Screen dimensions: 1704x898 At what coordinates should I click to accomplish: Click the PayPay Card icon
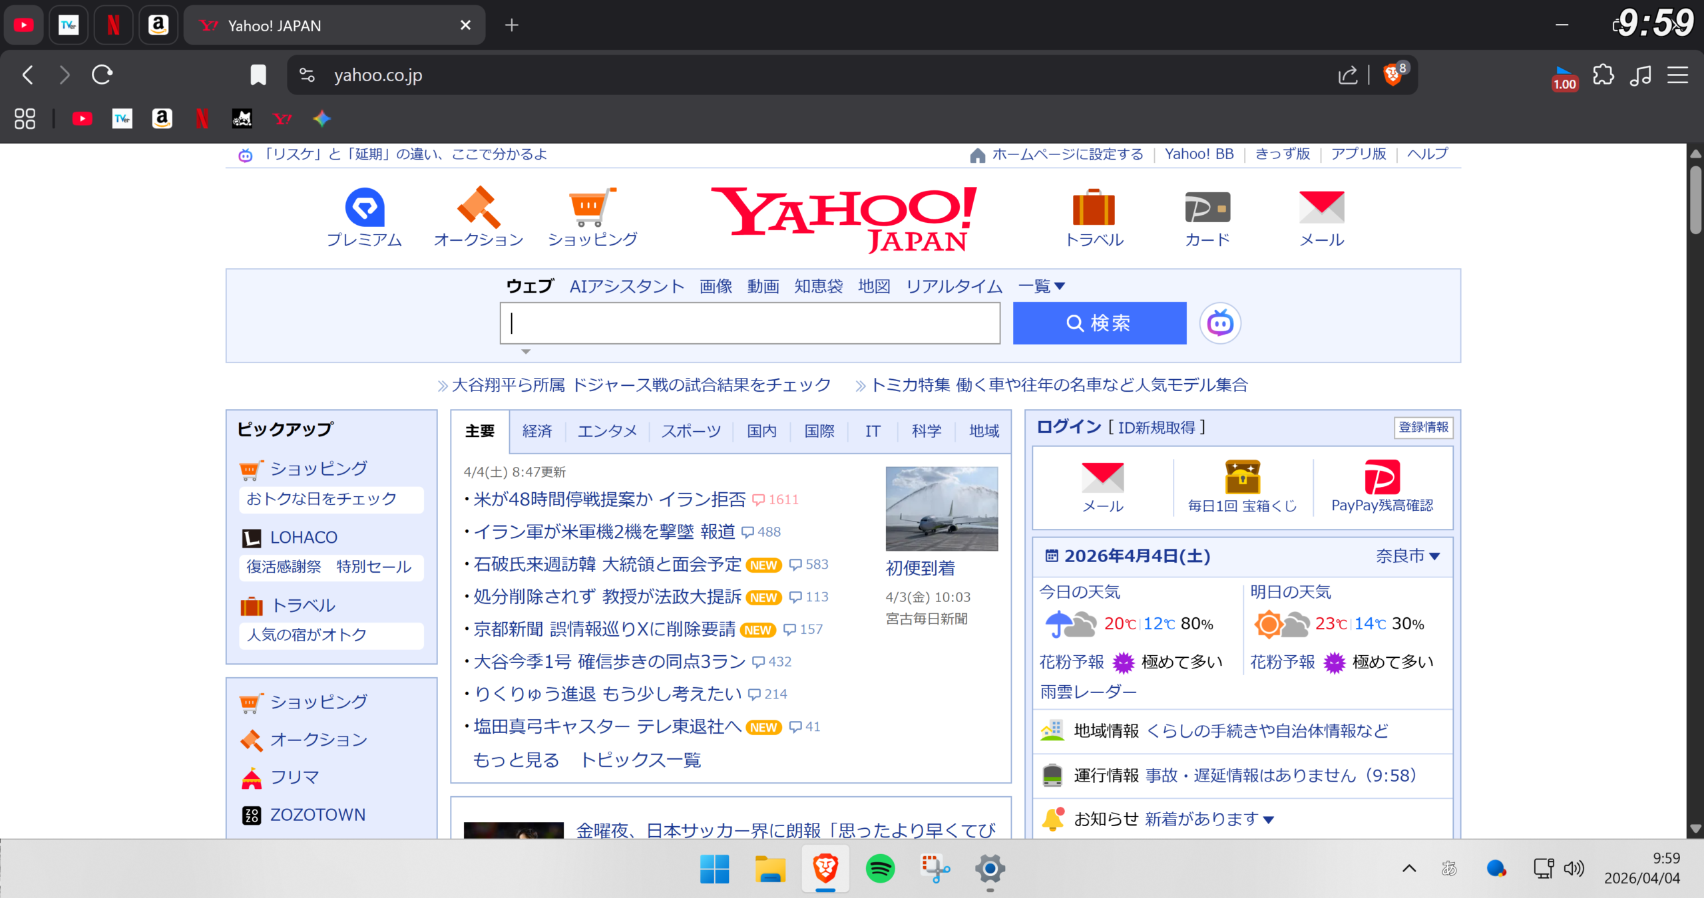pos(1207,208)
